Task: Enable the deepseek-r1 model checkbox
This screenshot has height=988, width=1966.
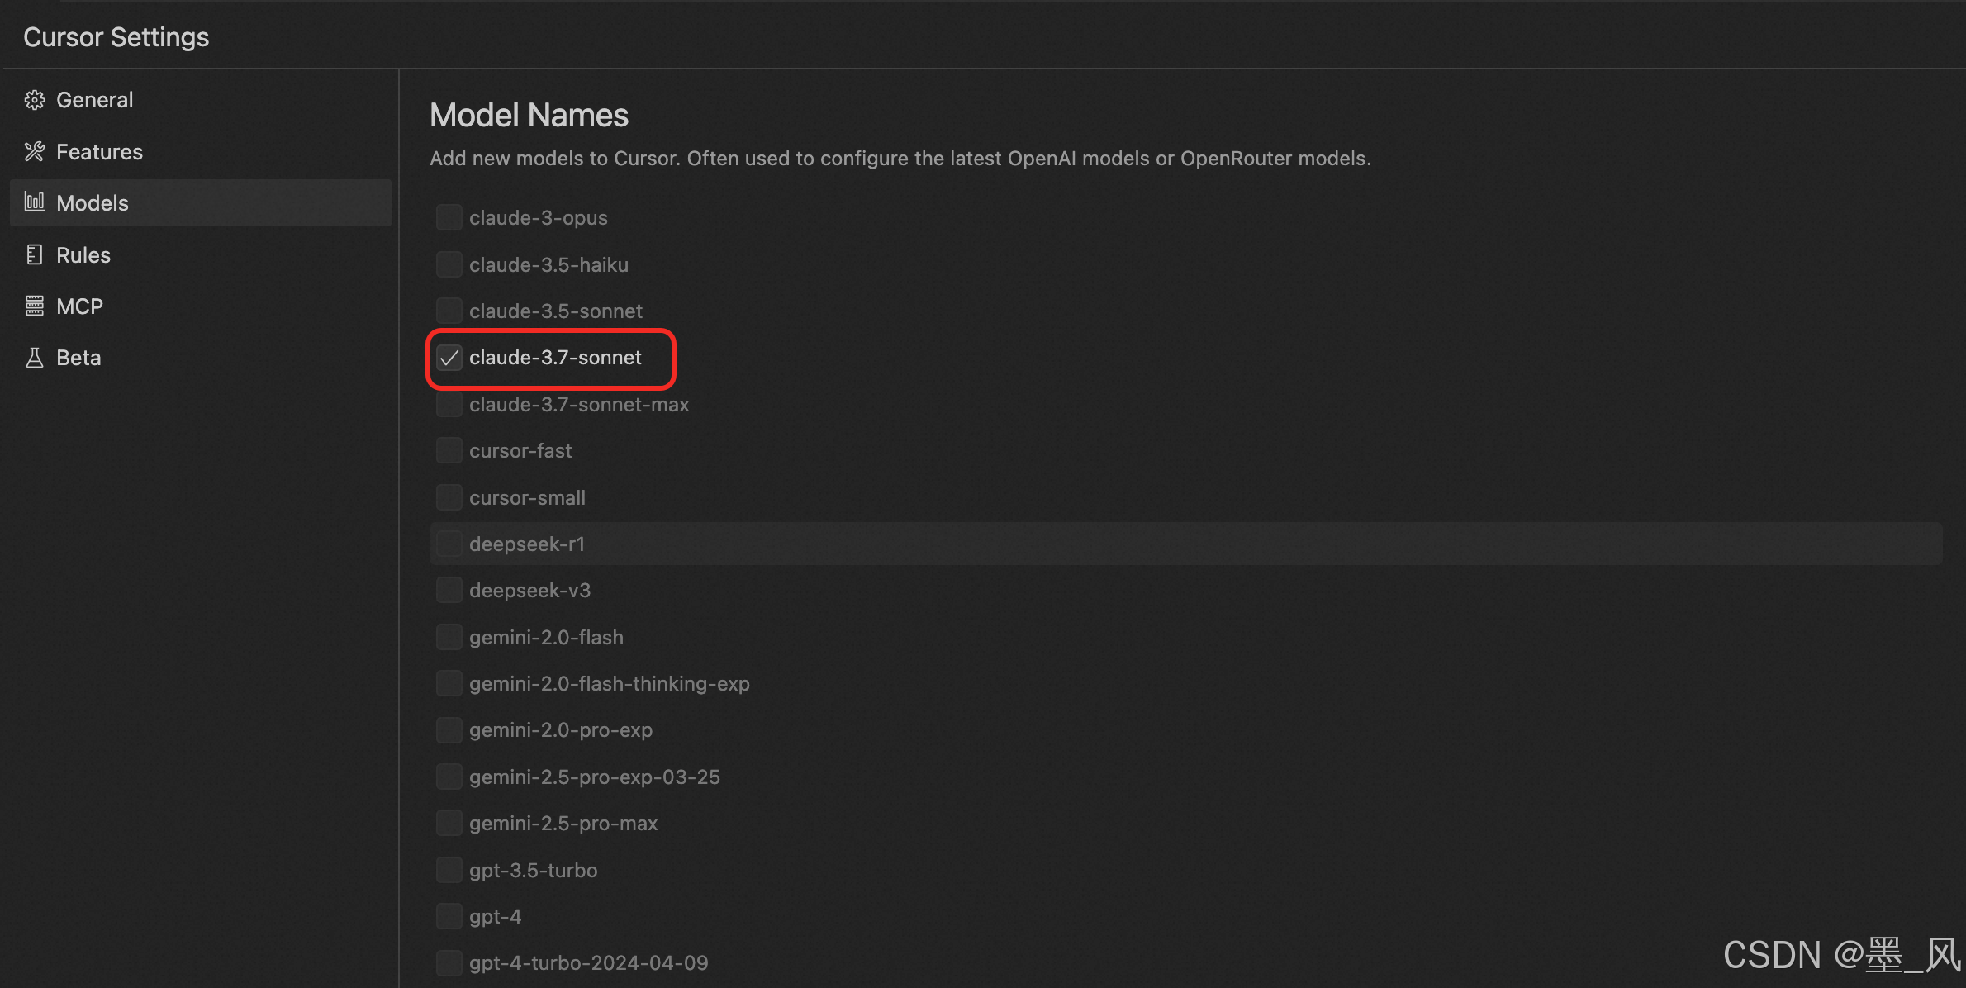Action: click(x=449, y=544)
